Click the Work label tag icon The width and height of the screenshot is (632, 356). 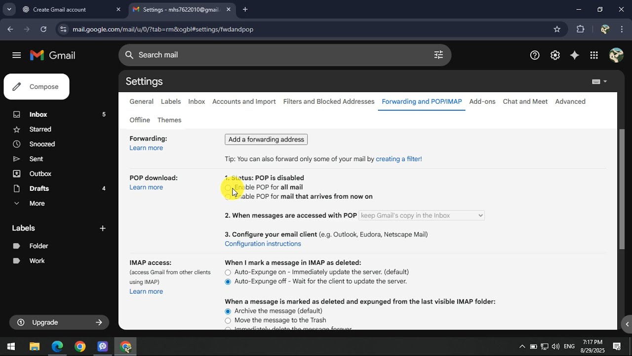tap(17, 261)
